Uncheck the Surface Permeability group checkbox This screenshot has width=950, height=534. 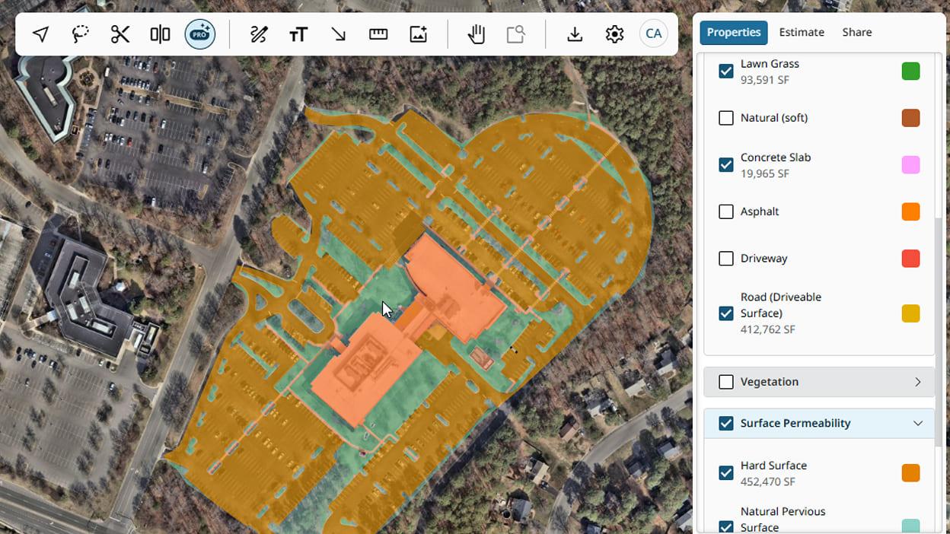[726, 423]
